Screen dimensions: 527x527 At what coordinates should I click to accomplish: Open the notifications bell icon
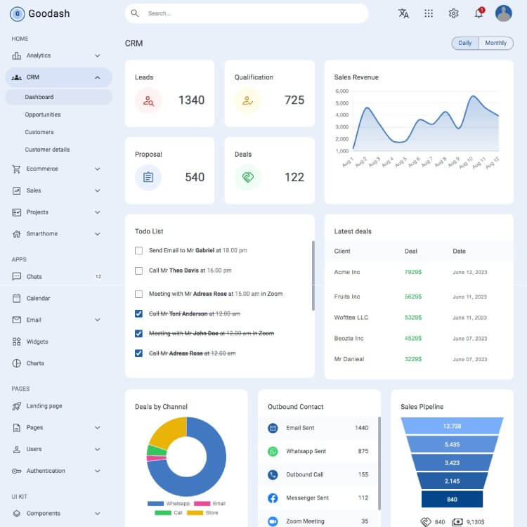[x=479, y=13]
